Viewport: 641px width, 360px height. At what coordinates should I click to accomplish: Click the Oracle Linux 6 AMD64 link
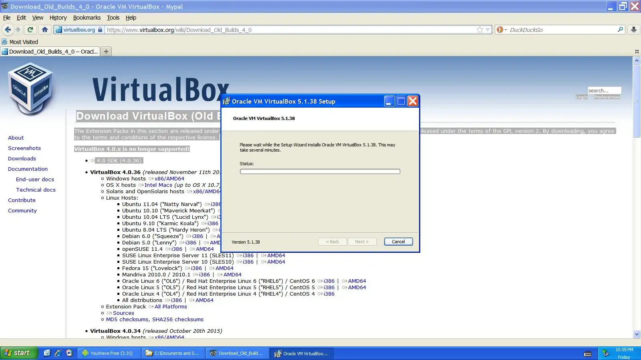pyautogui.click(x=357, y=281)
